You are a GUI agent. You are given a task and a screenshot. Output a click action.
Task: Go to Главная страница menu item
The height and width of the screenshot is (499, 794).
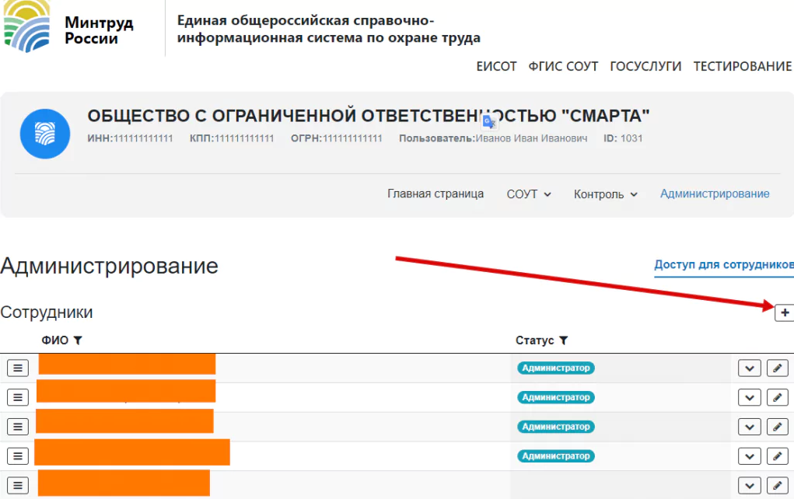pos(435,194)
